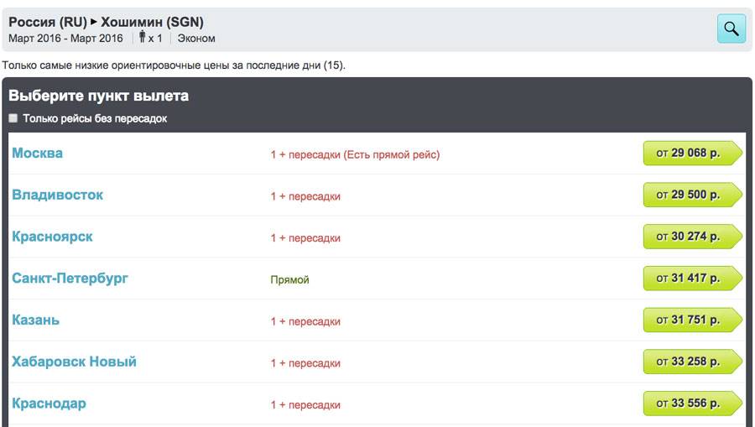Open the Краснодар departure link
755x427 pixels.
(x=49, y=404)
